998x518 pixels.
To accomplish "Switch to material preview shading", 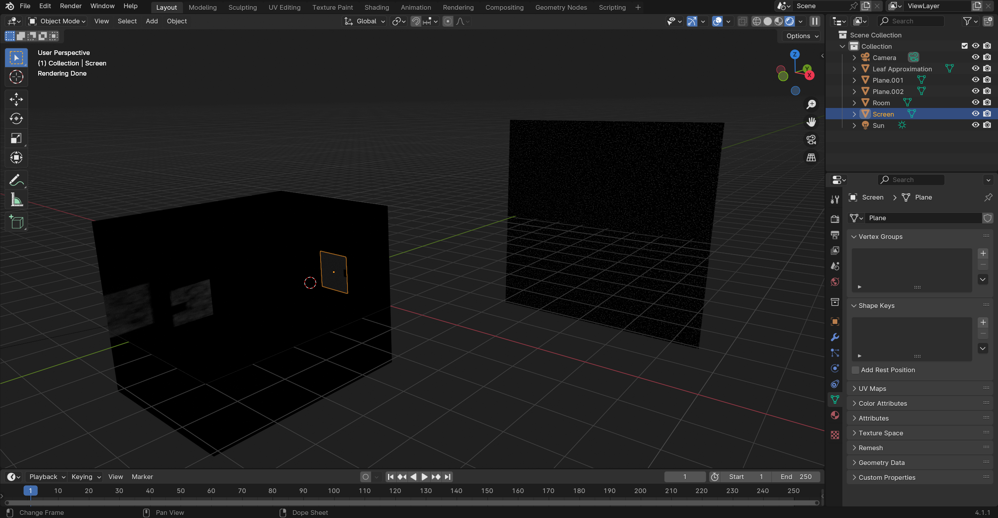I will click(778, 21).
